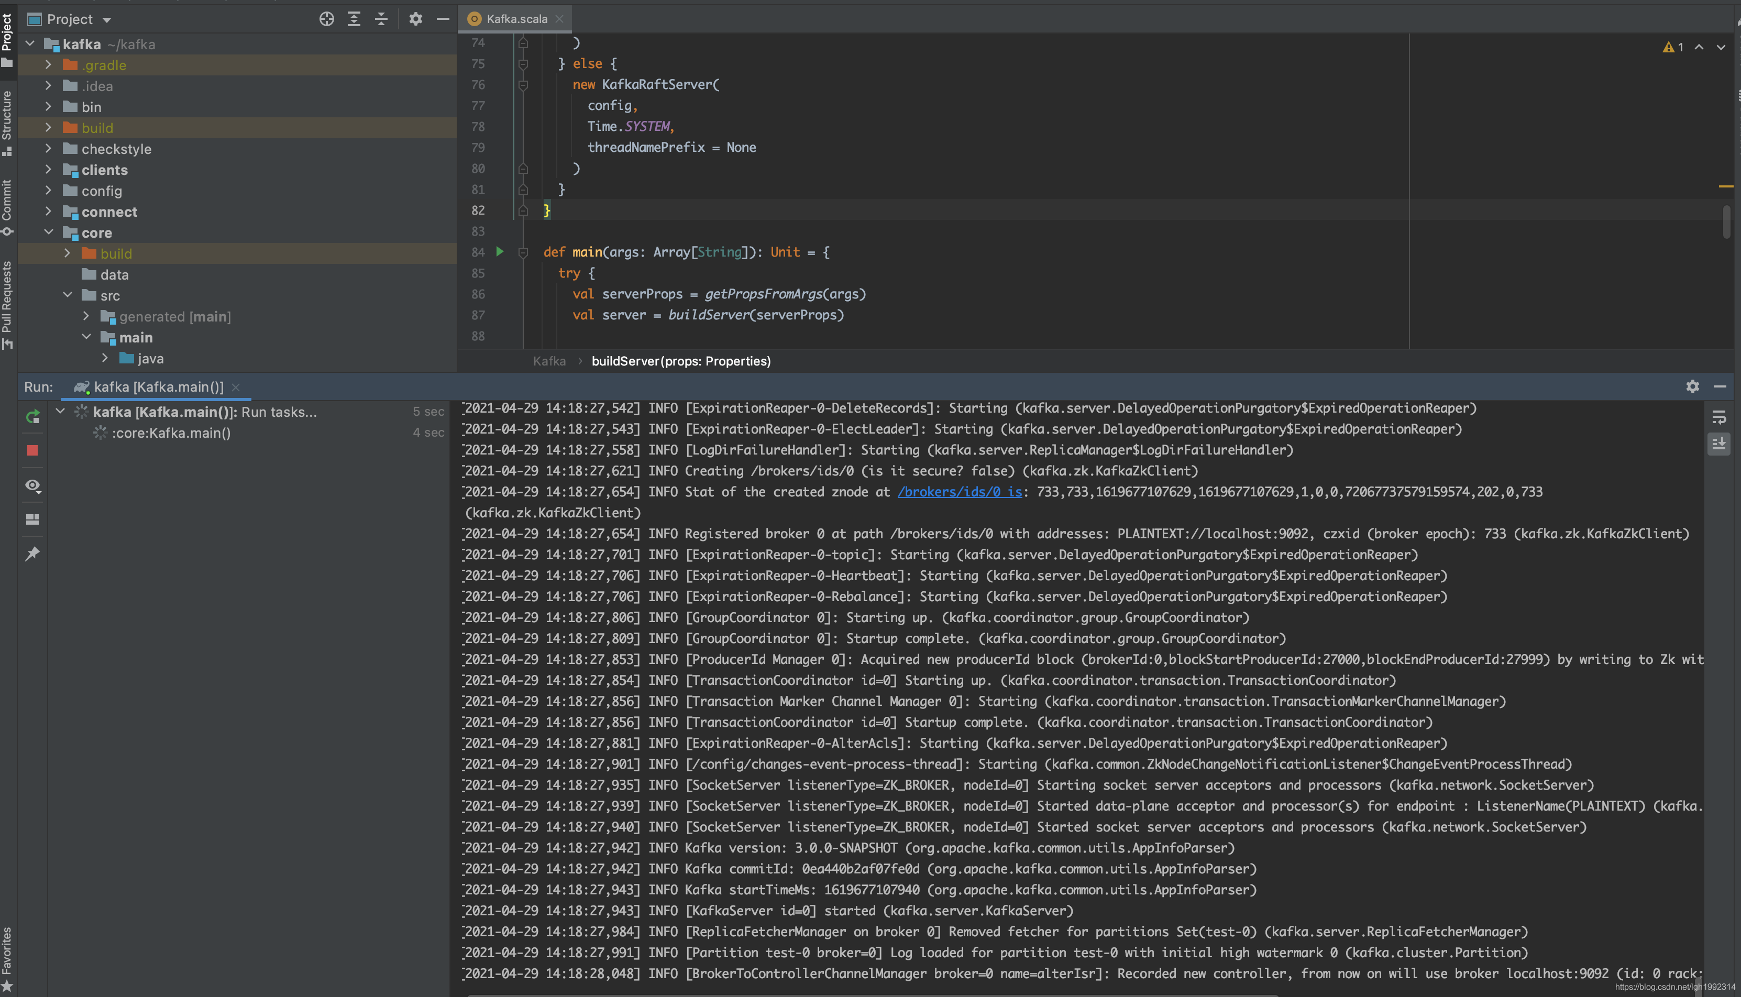Expand the clients module
The image size is (1741, 997).
48,170
